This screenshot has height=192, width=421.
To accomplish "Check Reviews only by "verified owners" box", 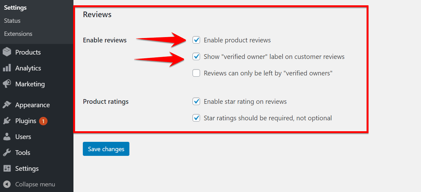I will (x=196, y=73).
